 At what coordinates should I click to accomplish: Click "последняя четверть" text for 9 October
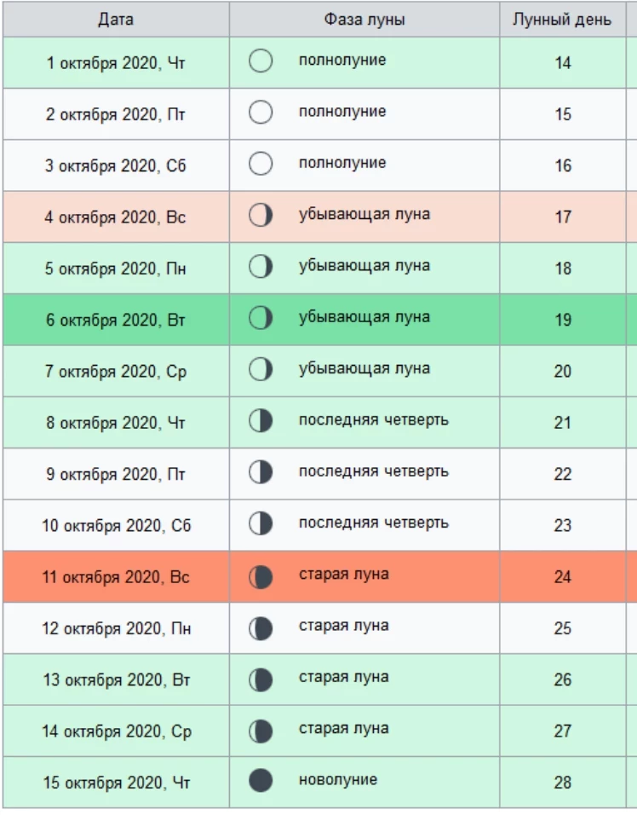(373, 471)
